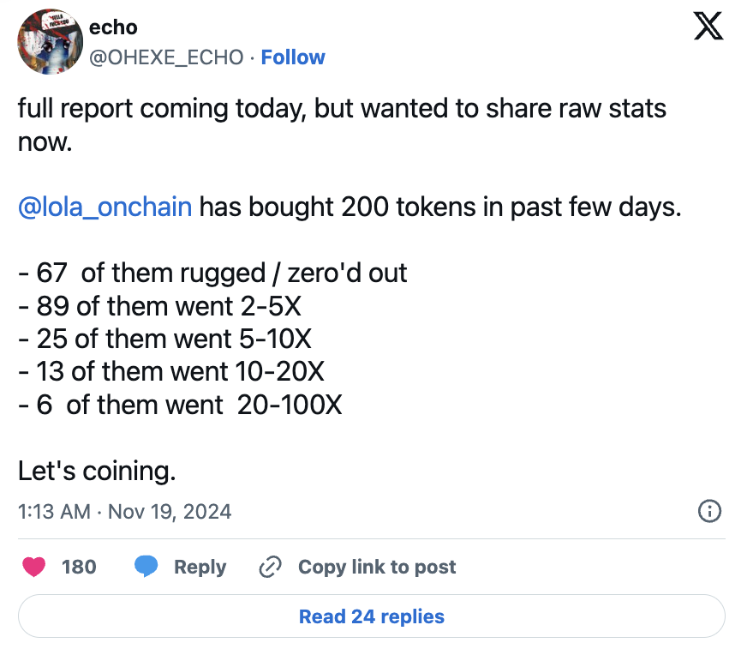This screenshot has width=747, height=655.
Task: Select "Copy link to post" text
Action: [x=377, y=567]
